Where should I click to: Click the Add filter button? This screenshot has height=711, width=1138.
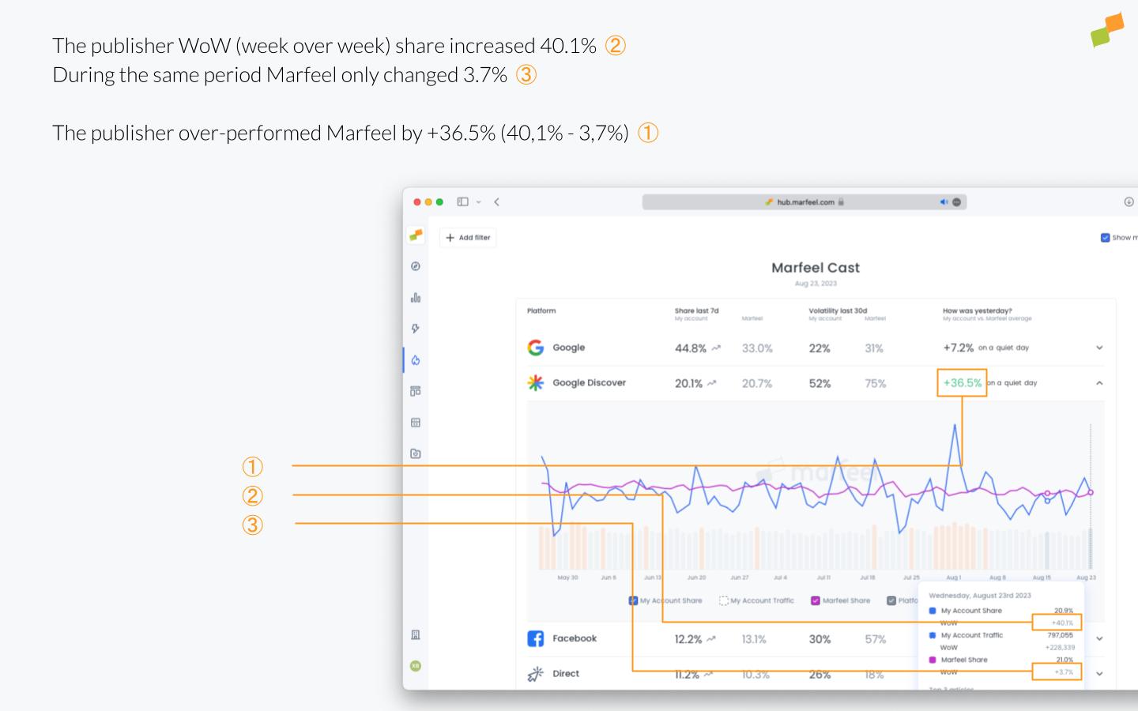468,237
